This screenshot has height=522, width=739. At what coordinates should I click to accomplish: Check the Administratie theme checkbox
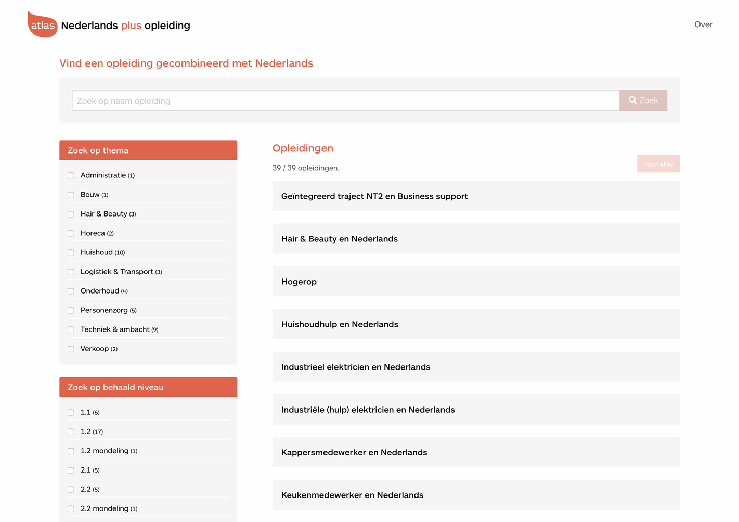pos(71,175)
